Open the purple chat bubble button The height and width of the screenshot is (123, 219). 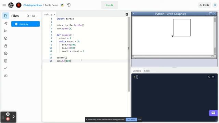click(213, 113)
